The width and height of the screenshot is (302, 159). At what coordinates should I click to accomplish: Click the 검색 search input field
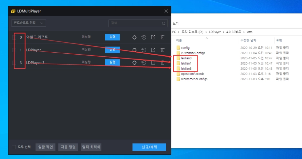click(138, 23)
